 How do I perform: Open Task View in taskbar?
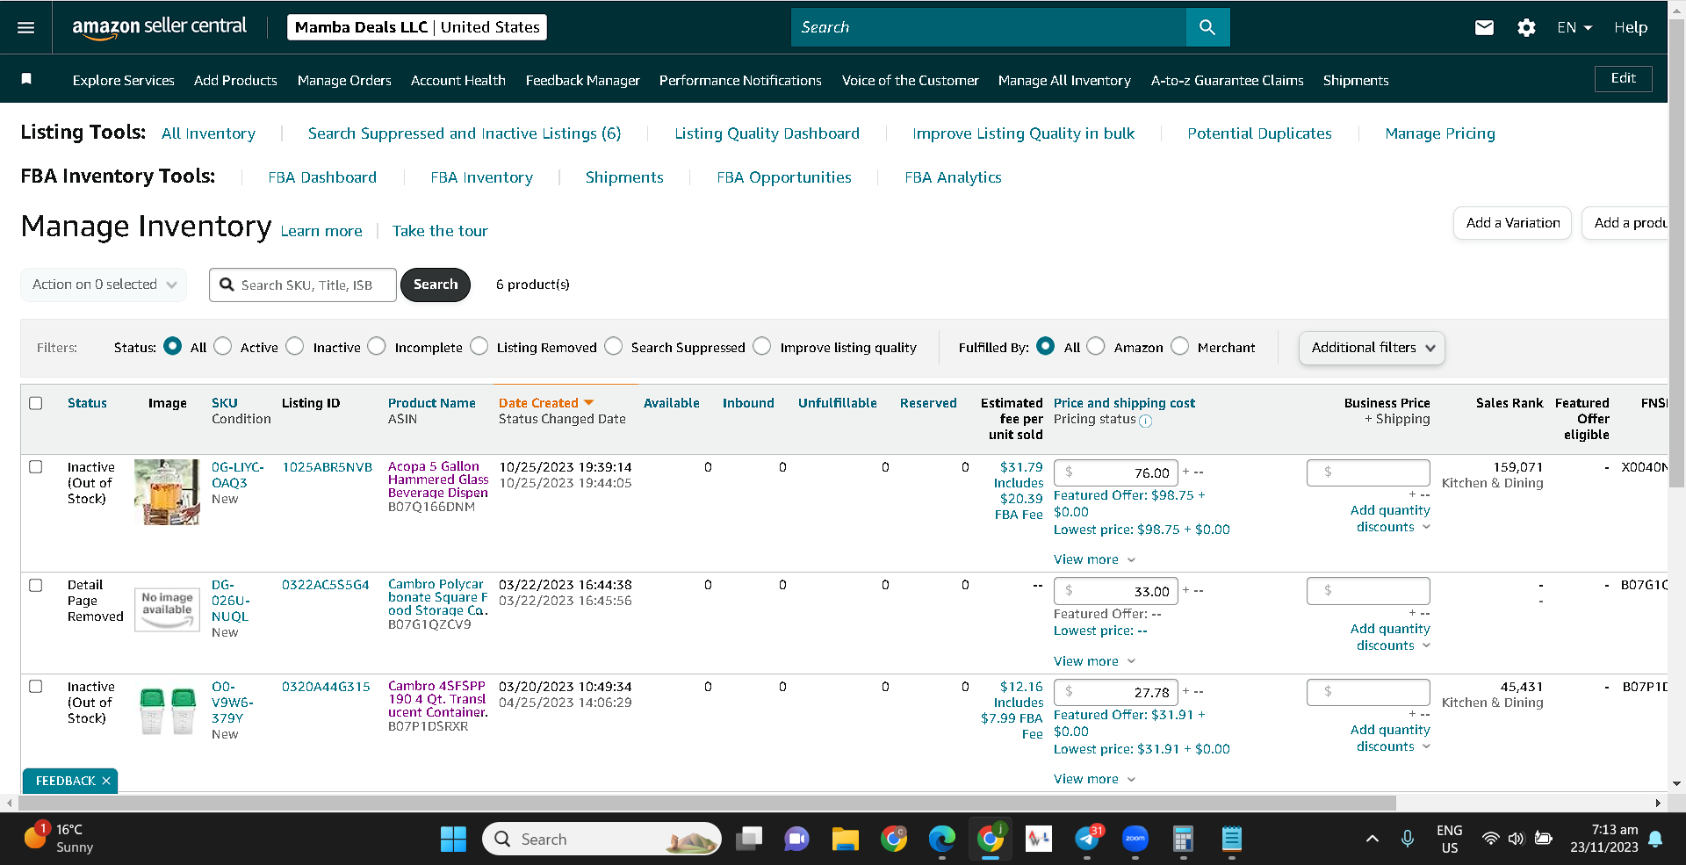748,840
